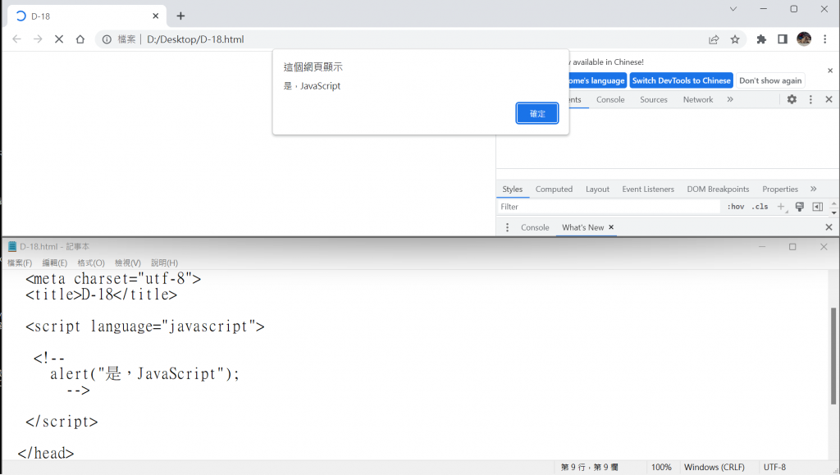The image size is (840, 475).
Task: Bookmark this page with the star
Action: (x=735, y=39)
